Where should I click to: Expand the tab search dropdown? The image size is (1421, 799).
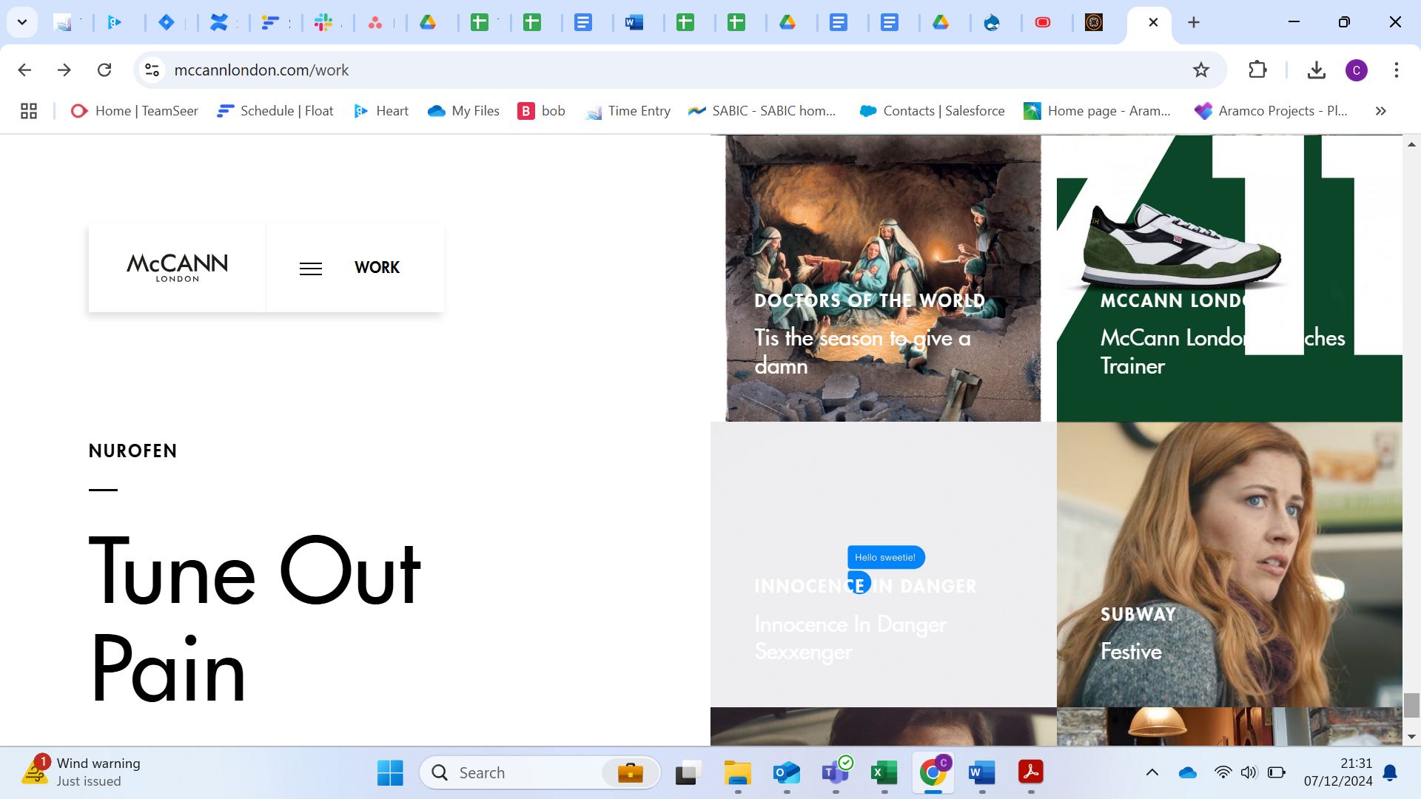22,22
